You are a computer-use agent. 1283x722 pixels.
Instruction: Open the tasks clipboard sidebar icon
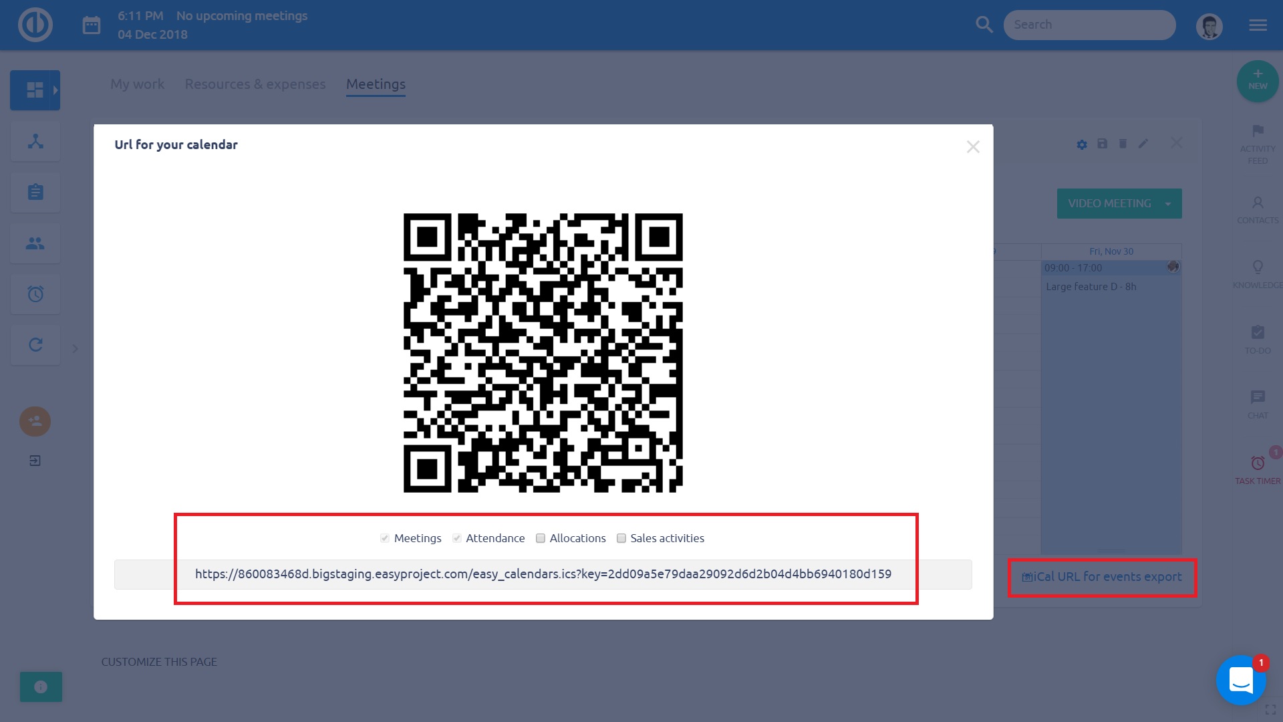pos(35,193)
